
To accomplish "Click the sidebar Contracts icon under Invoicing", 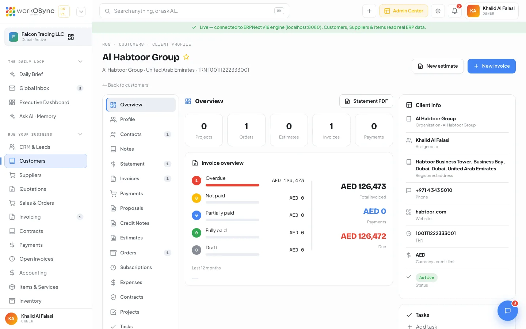I will coord(12,231).
